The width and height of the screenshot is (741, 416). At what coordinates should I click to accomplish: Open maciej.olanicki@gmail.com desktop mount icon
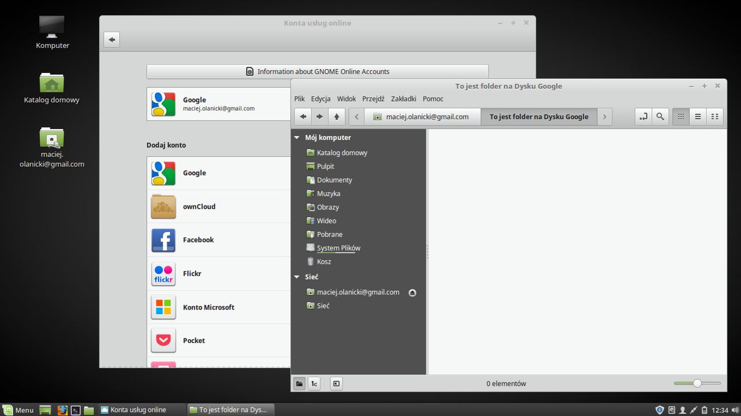[52, 148]
